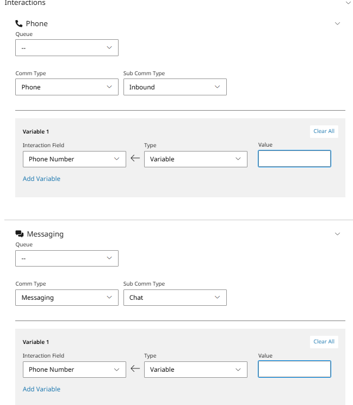Open Comm Type dropdown showing Messaging
Image resolution: width=353 pixels, height=405 pixels.
coord(67,298)
